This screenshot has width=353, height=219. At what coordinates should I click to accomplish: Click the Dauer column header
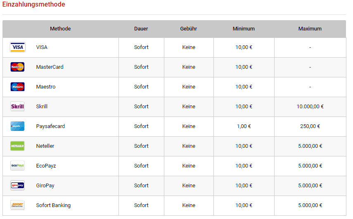tap(141, 29)
